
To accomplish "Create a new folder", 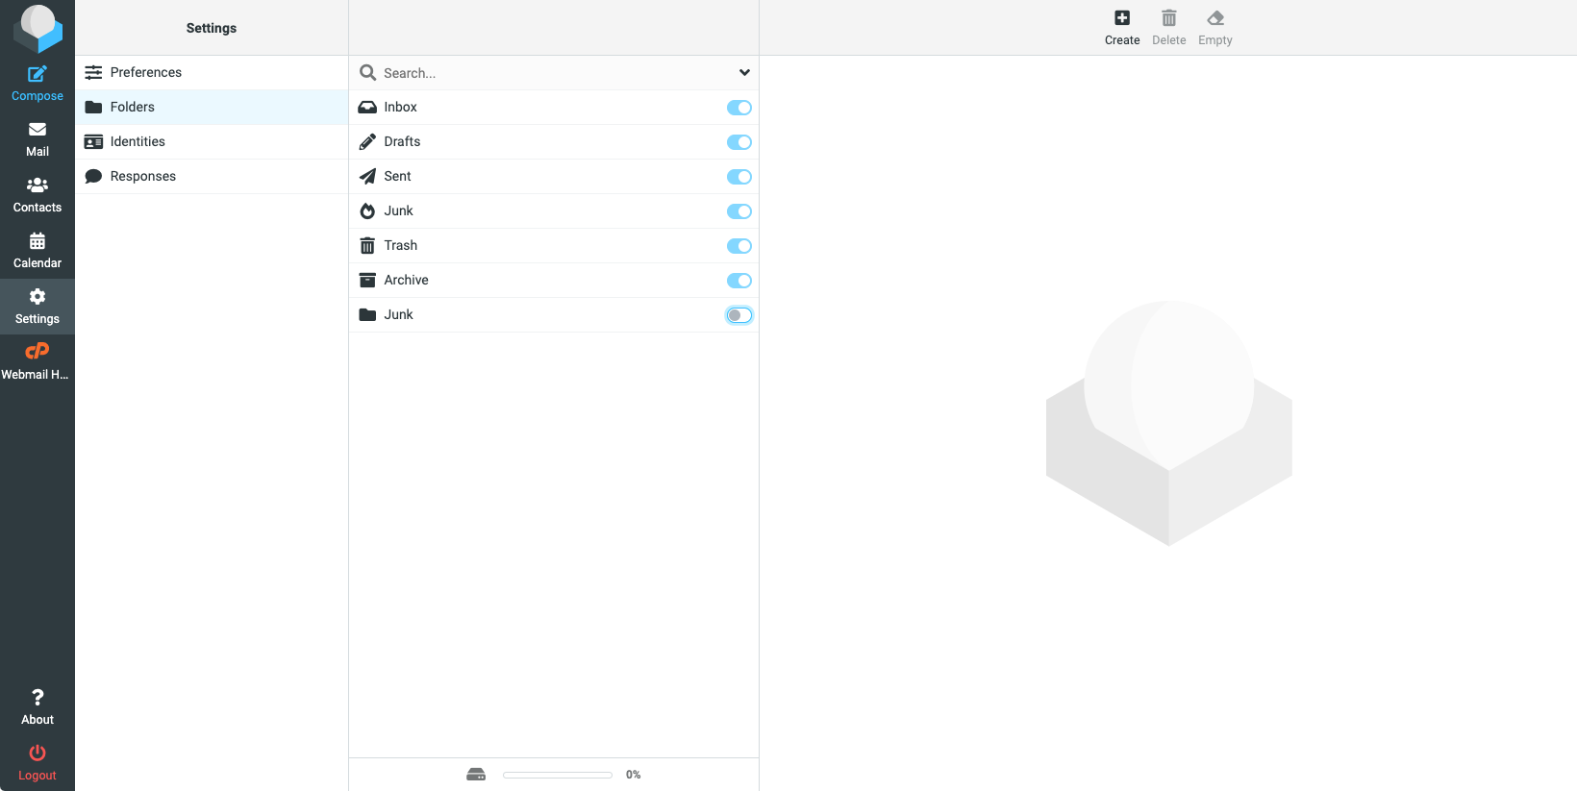I will [1122, 28].
